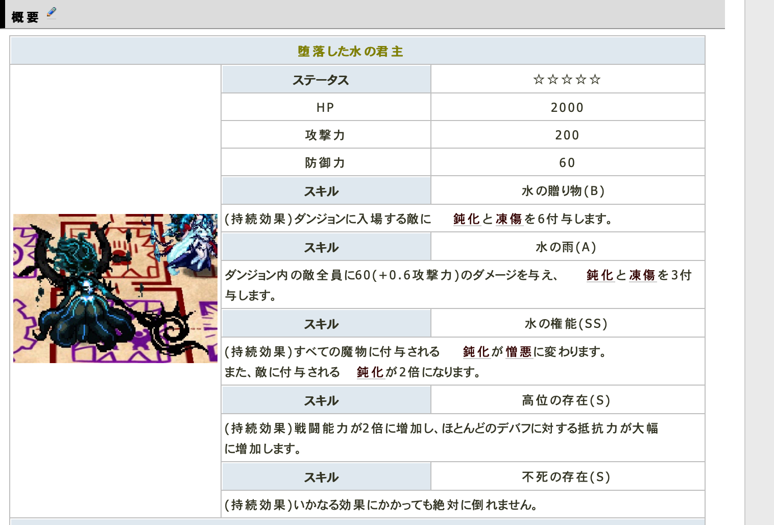Screen dimensions: 774x525
Task: Click the HP value 2000
Action: [568, 107]
